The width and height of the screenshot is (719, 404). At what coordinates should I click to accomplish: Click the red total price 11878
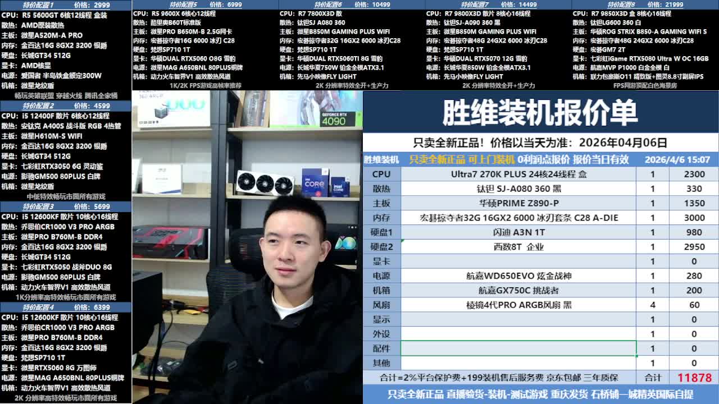(x=694, y=378)
